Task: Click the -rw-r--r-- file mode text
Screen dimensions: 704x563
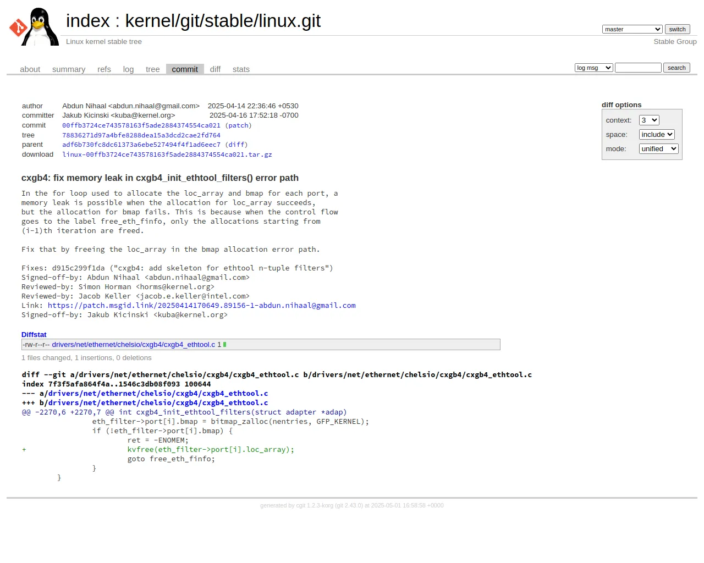Action: [36, 345]
